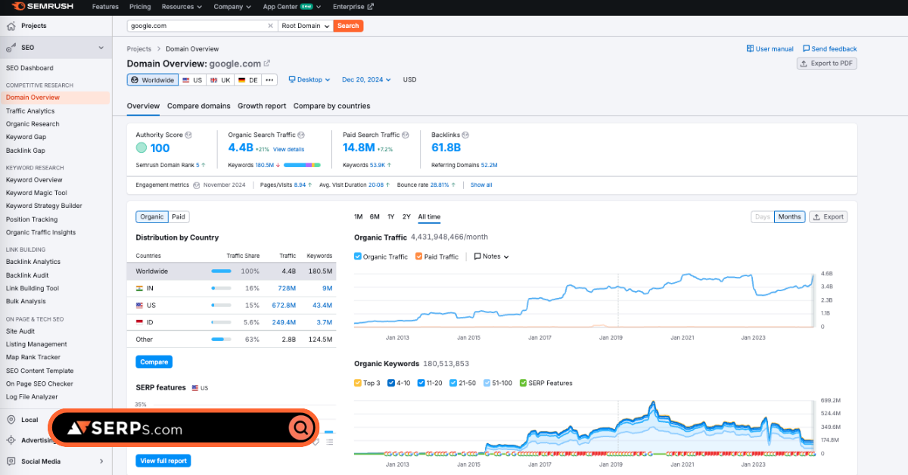The height and width of the screenshot is (475, 908).
Task: Open the Projects home icon in sidebar
Action: 11,26
